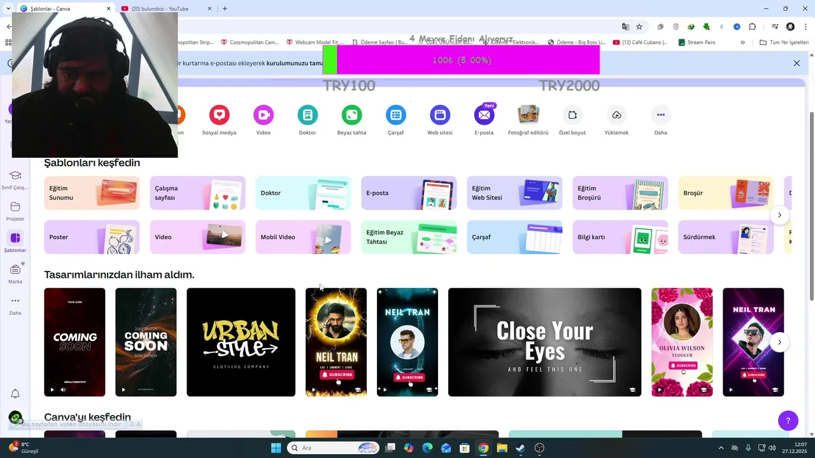Open the Sosyal medya category icon

pyautogui.click(x=219, y=115)
